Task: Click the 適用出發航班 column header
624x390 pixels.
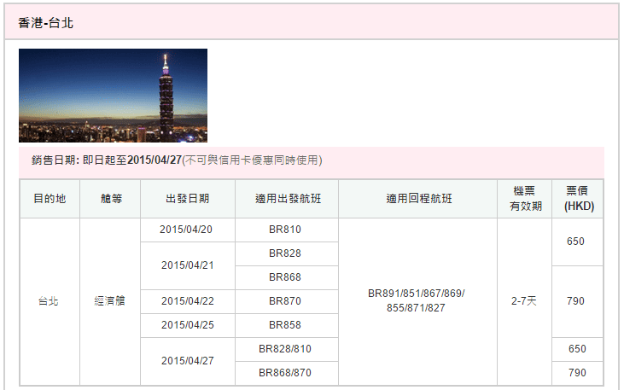Action: click(x=286, y=199)
